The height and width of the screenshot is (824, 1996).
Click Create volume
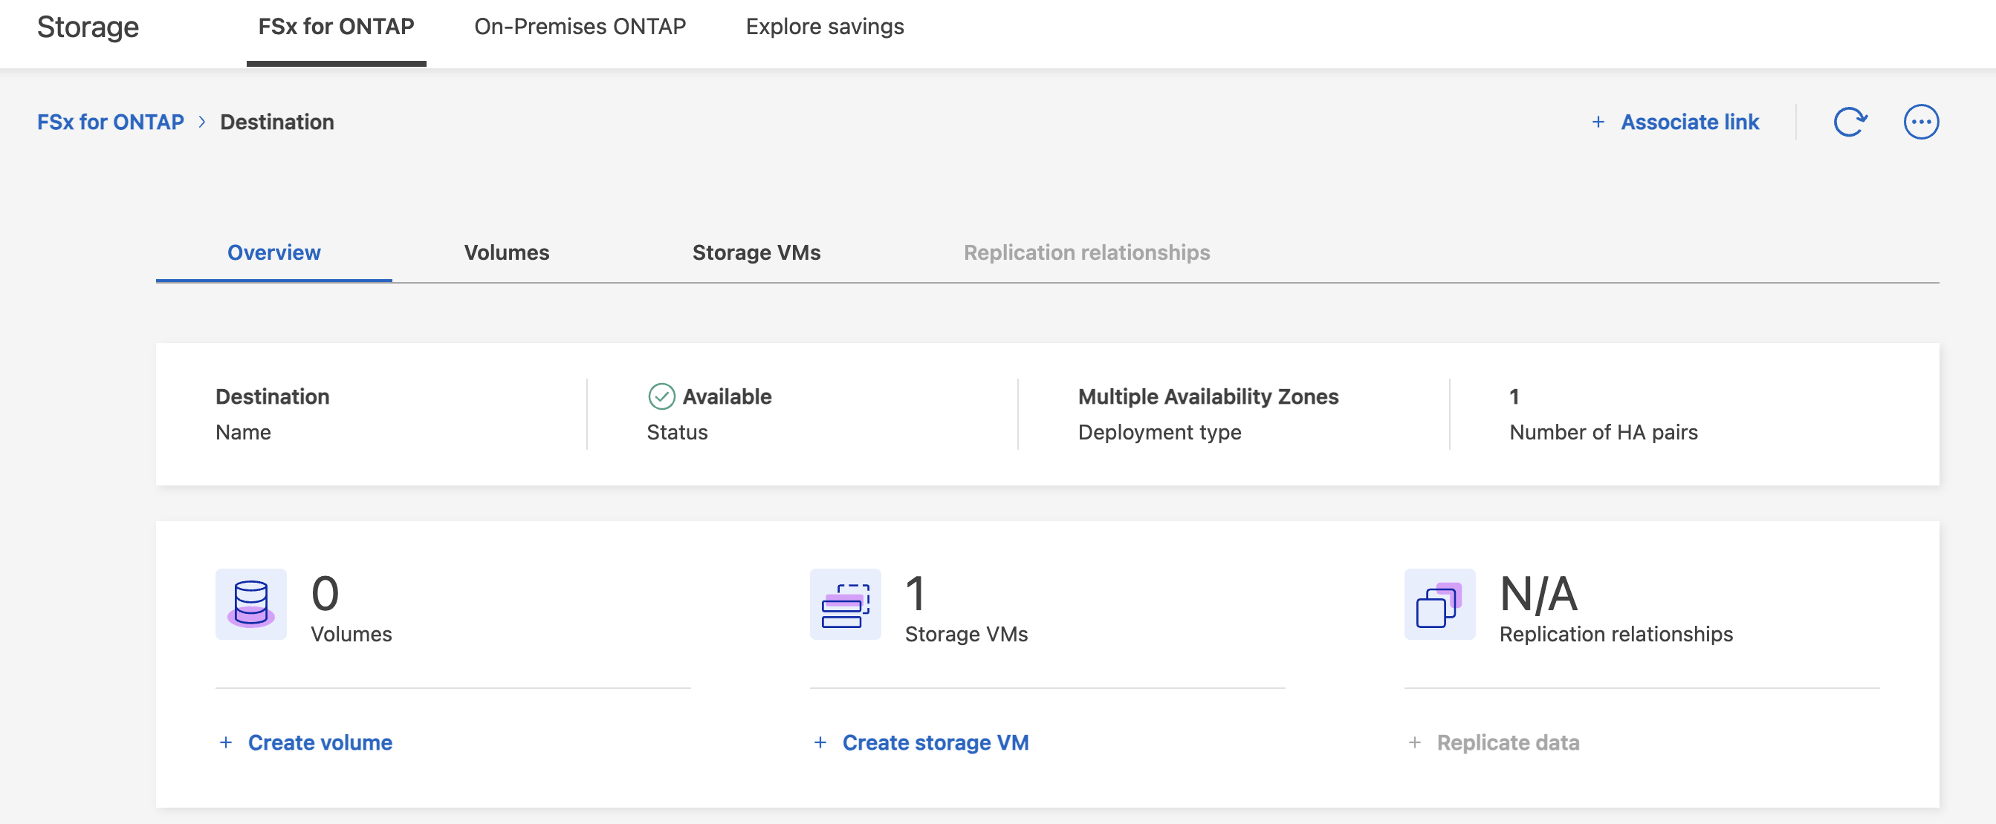(320, 742)
